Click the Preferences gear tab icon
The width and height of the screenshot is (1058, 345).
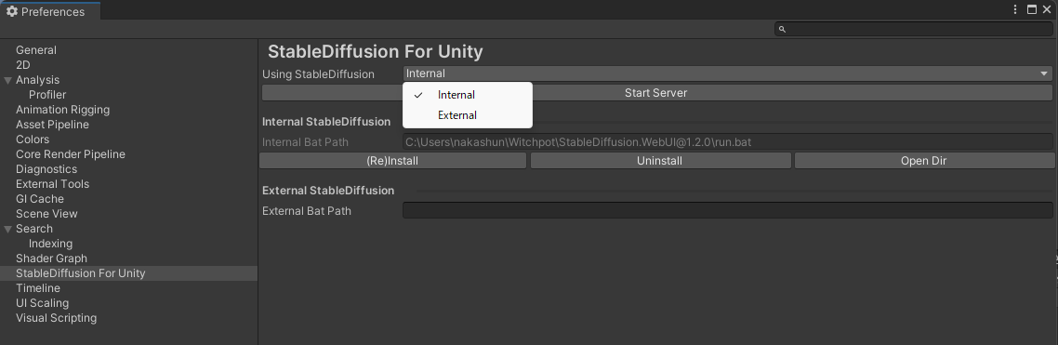coord(11,11)
